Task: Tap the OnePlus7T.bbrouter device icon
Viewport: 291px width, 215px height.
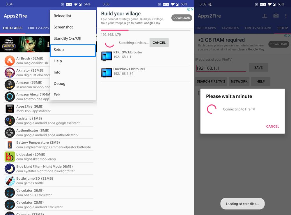Action: [107, 73]
